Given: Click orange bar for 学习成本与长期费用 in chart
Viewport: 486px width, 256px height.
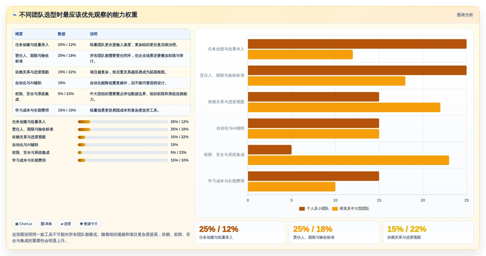Looking at the screenshot, I should coord(291,186).
